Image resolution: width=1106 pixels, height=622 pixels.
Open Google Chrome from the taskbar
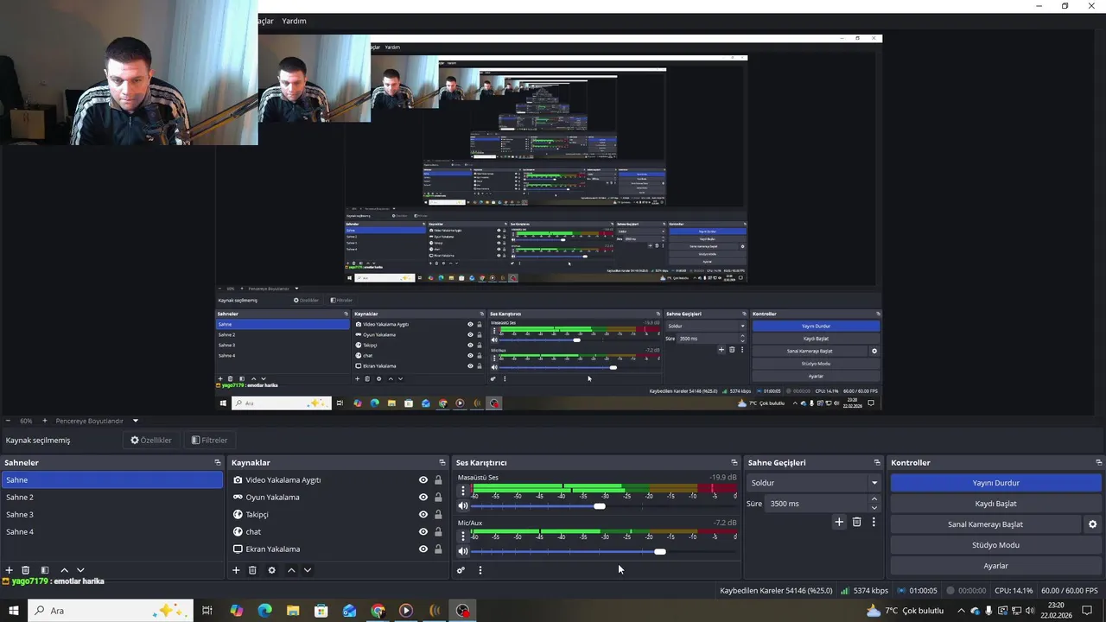coord(378,611)
